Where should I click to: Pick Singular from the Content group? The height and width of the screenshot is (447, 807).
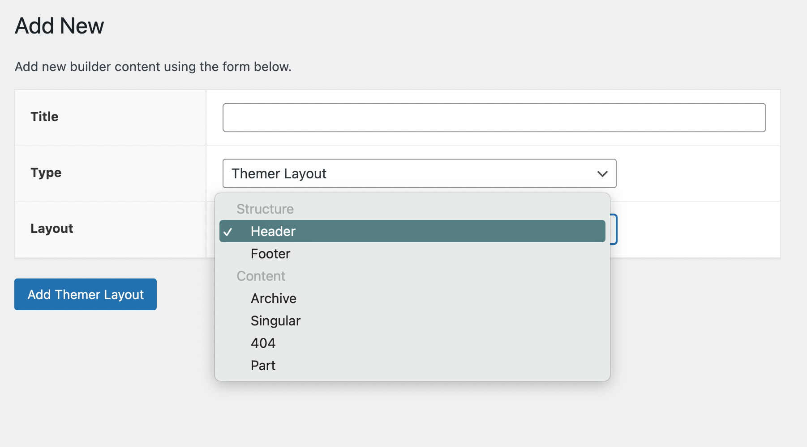pyautogui.click(x=275, y=321)
